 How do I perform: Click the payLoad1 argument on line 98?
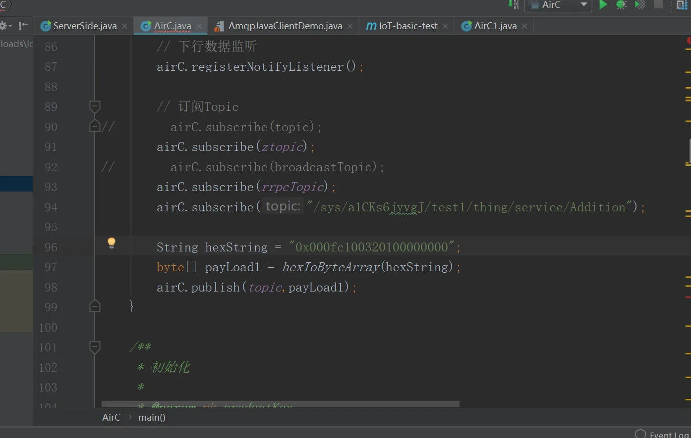316,288
